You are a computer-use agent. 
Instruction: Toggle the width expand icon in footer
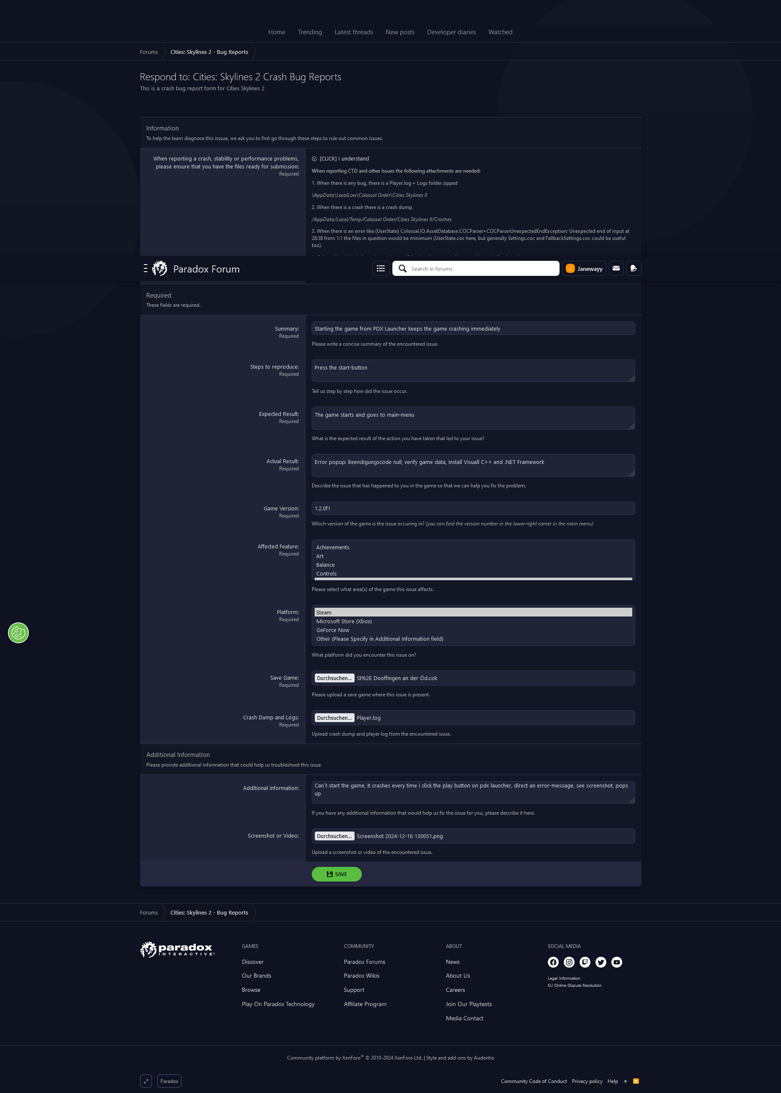(x=146, y=1081)
